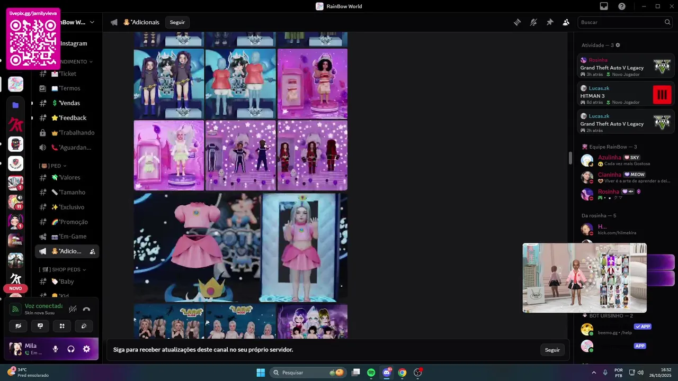The height and width of the screenshot is (381, 678).
Task: Click invite icon on Adicionais channel
Action: pyautogui.click(x=93, y=251)
